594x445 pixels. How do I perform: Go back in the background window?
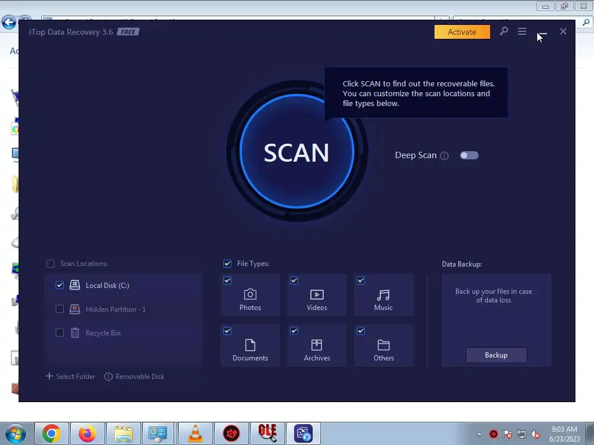[9, 22]
